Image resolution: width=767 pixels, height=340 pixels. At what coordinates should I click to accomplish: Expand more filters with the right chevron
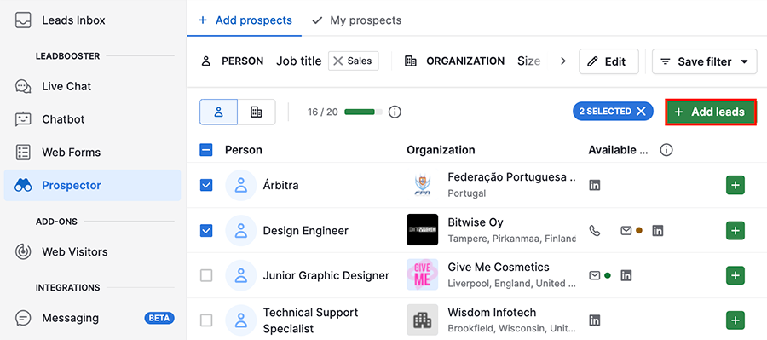tap(563, 61)
